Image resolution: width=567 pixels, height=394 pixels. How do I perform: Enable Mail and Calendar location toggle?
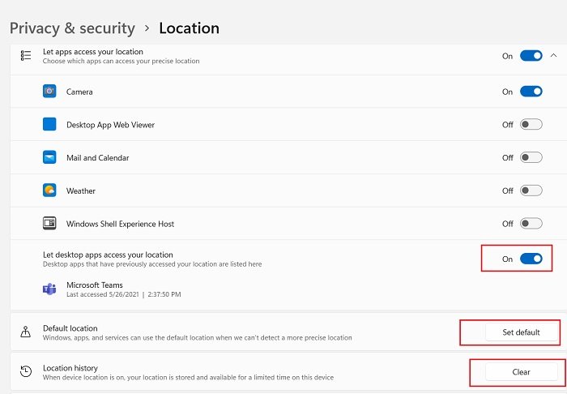(531, 157)
